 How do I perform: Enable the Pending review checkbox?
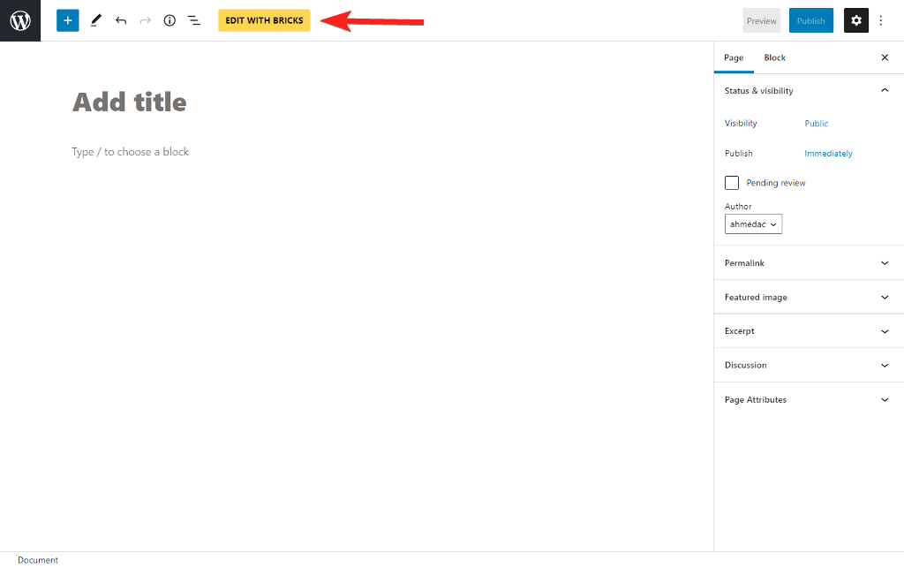click(732, 183)
